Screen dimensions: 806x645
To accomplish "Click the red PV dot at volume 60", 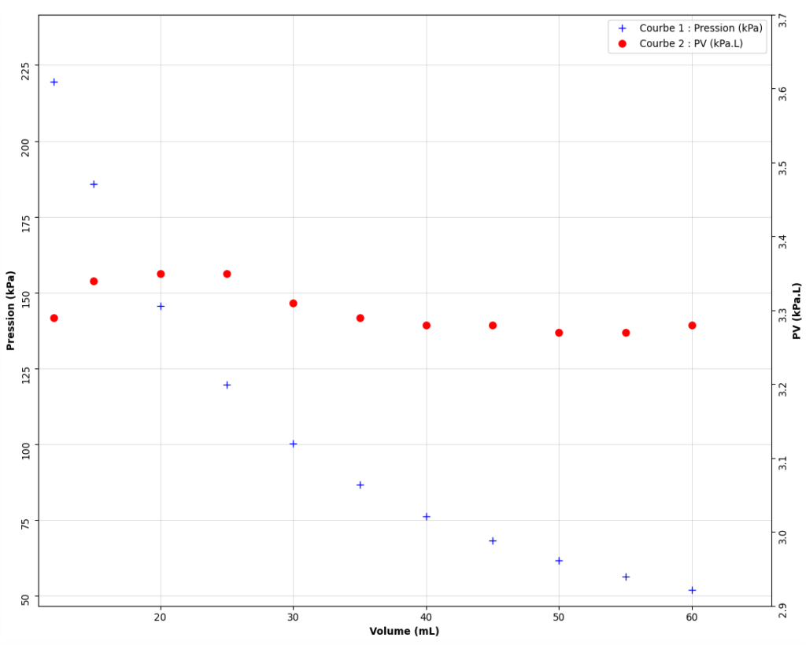I will click(692, 326).
